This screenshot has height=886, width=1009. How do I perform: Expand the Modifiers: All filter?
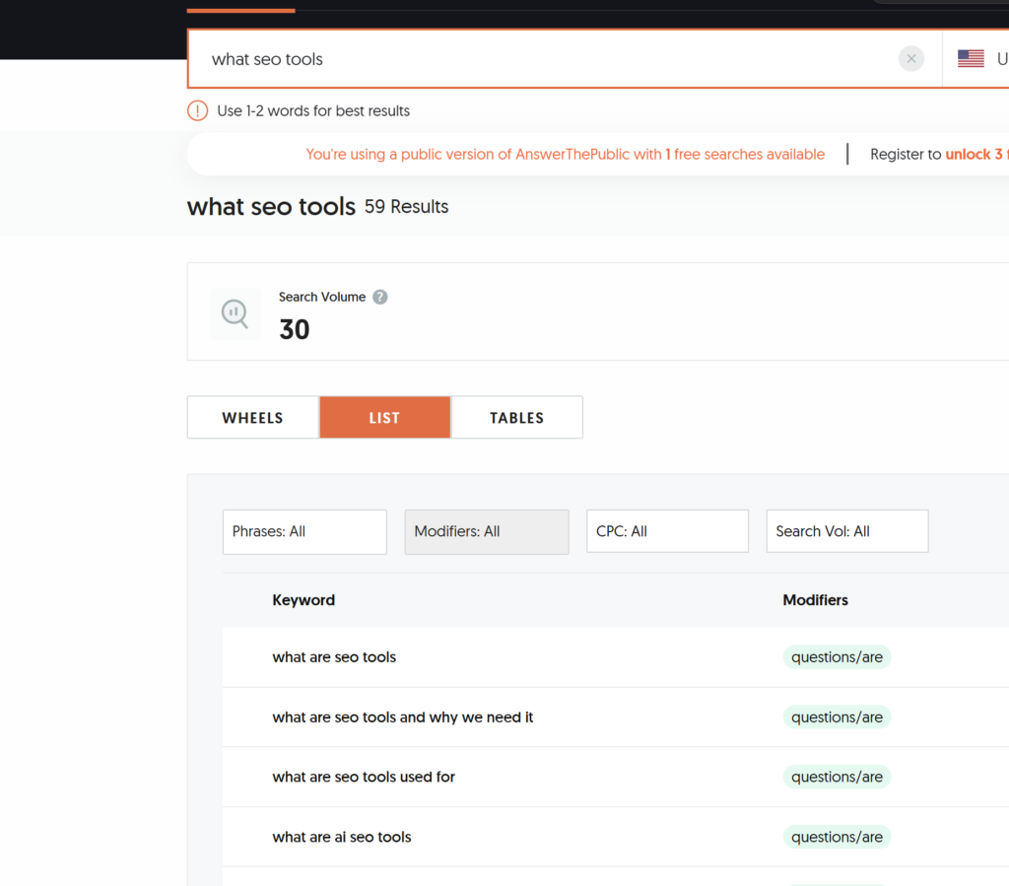click(486, 531)
